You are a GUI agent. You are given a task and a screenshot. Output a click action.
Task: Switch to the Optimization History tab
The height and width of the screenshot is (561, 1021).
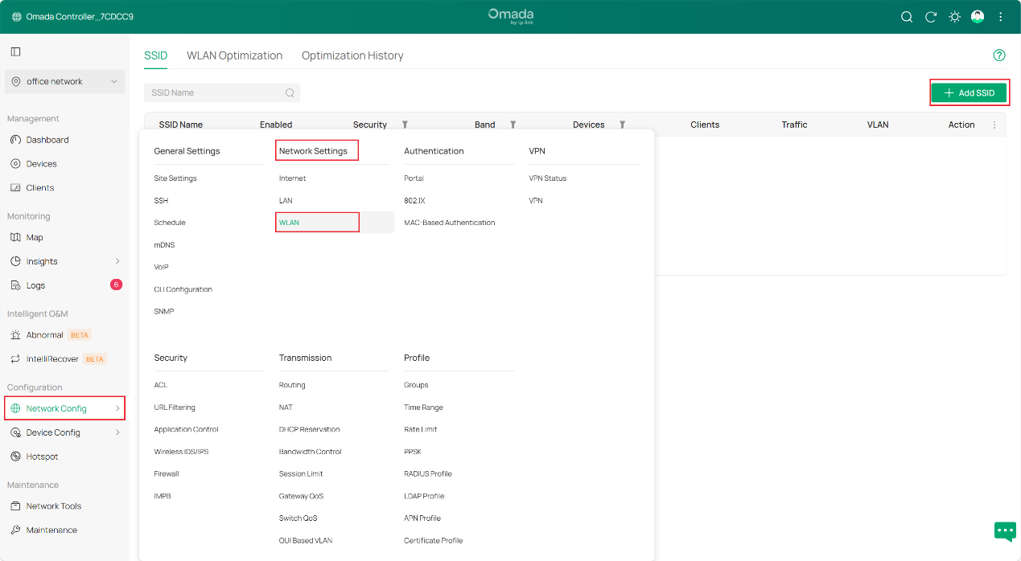coord(352,55)
